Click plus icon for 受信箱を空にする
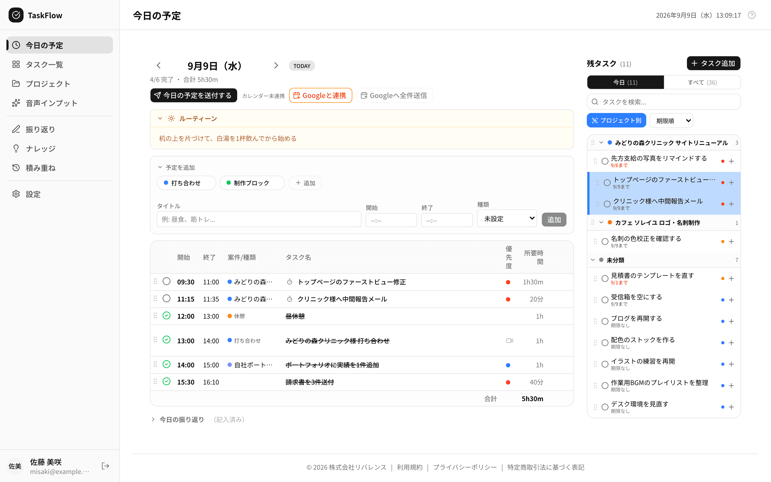The height and width of the screenshot is (482, 771). coord(731,300)
